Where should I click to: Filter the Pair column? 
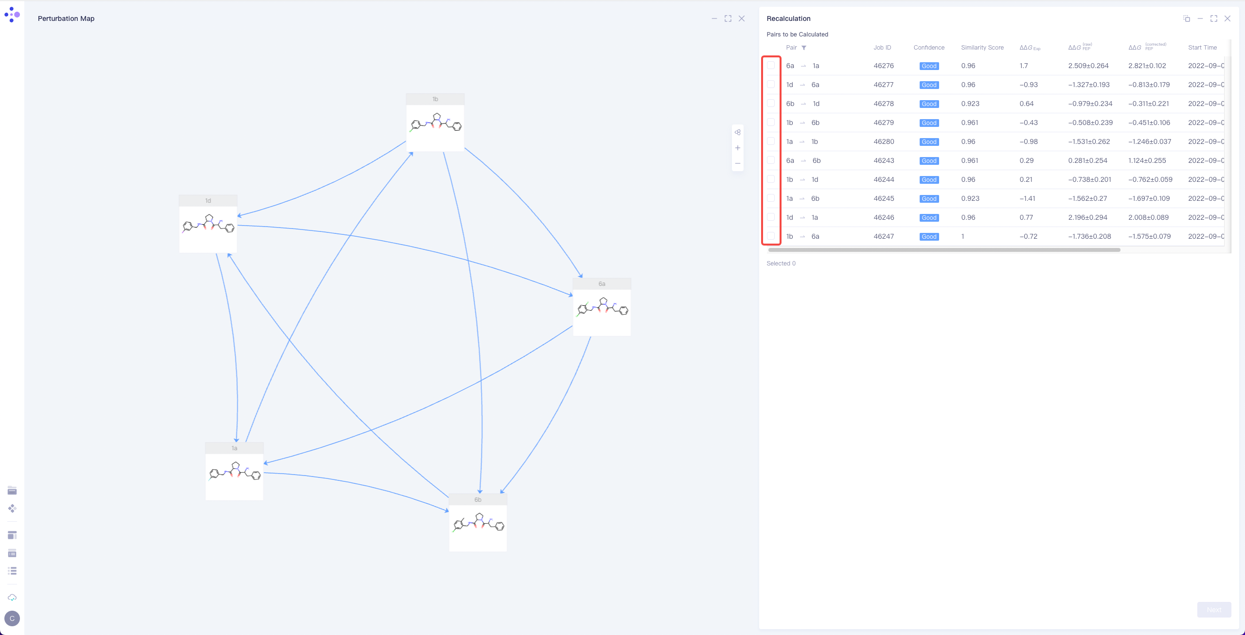click(804, 48)
